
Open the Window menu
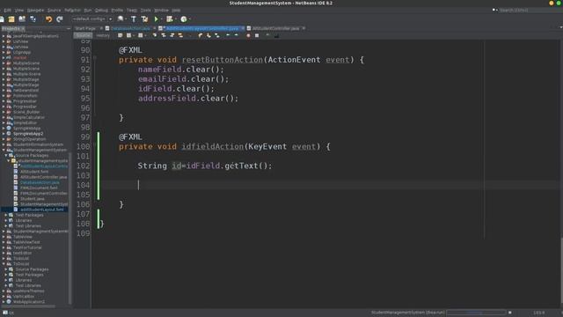pos(161,10)
